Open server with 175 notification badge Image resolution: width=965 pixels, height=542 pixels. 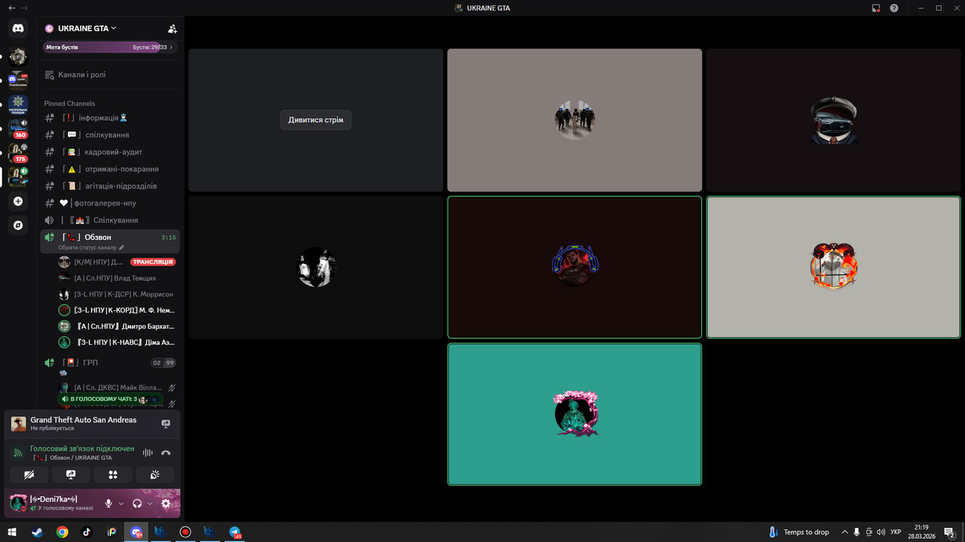pos(18,153)
